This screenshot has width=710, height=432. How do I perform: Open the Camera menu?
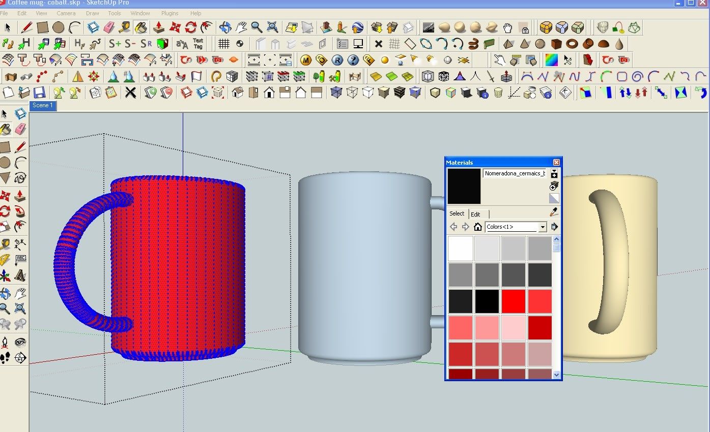pos(66,13)
